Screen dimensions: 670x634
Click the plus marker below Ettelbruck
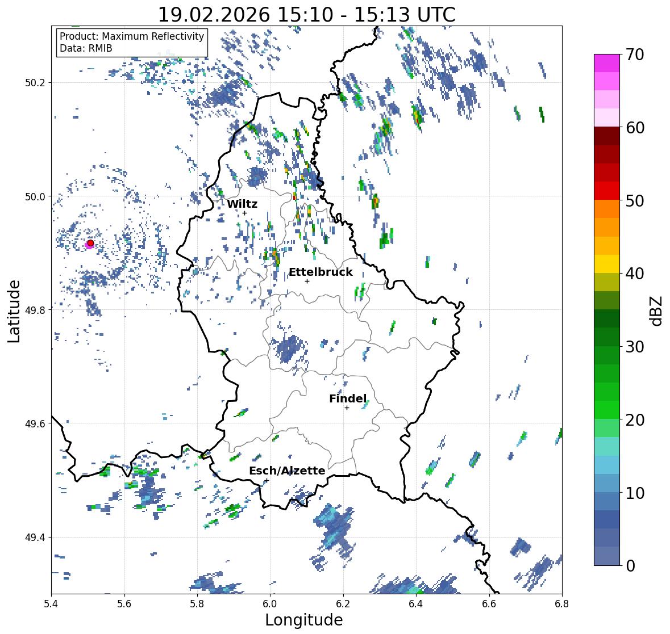pyautogui.click(x=307, y=281)
